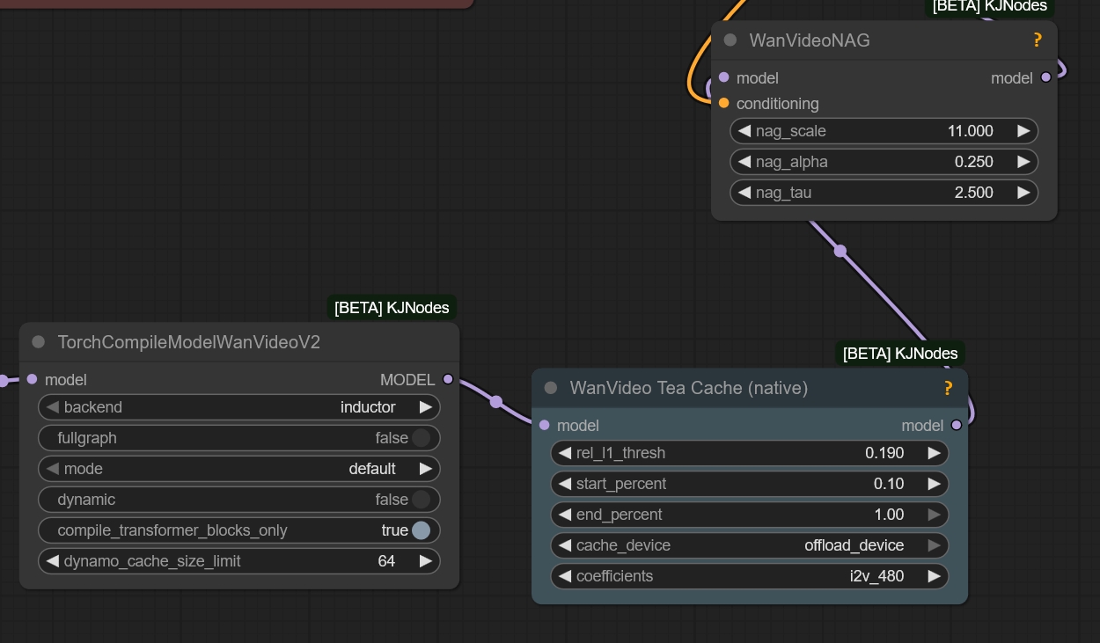Select WanVideo Tea Cache (native) title
This screenshot has width=1100, height=643.
689,388
